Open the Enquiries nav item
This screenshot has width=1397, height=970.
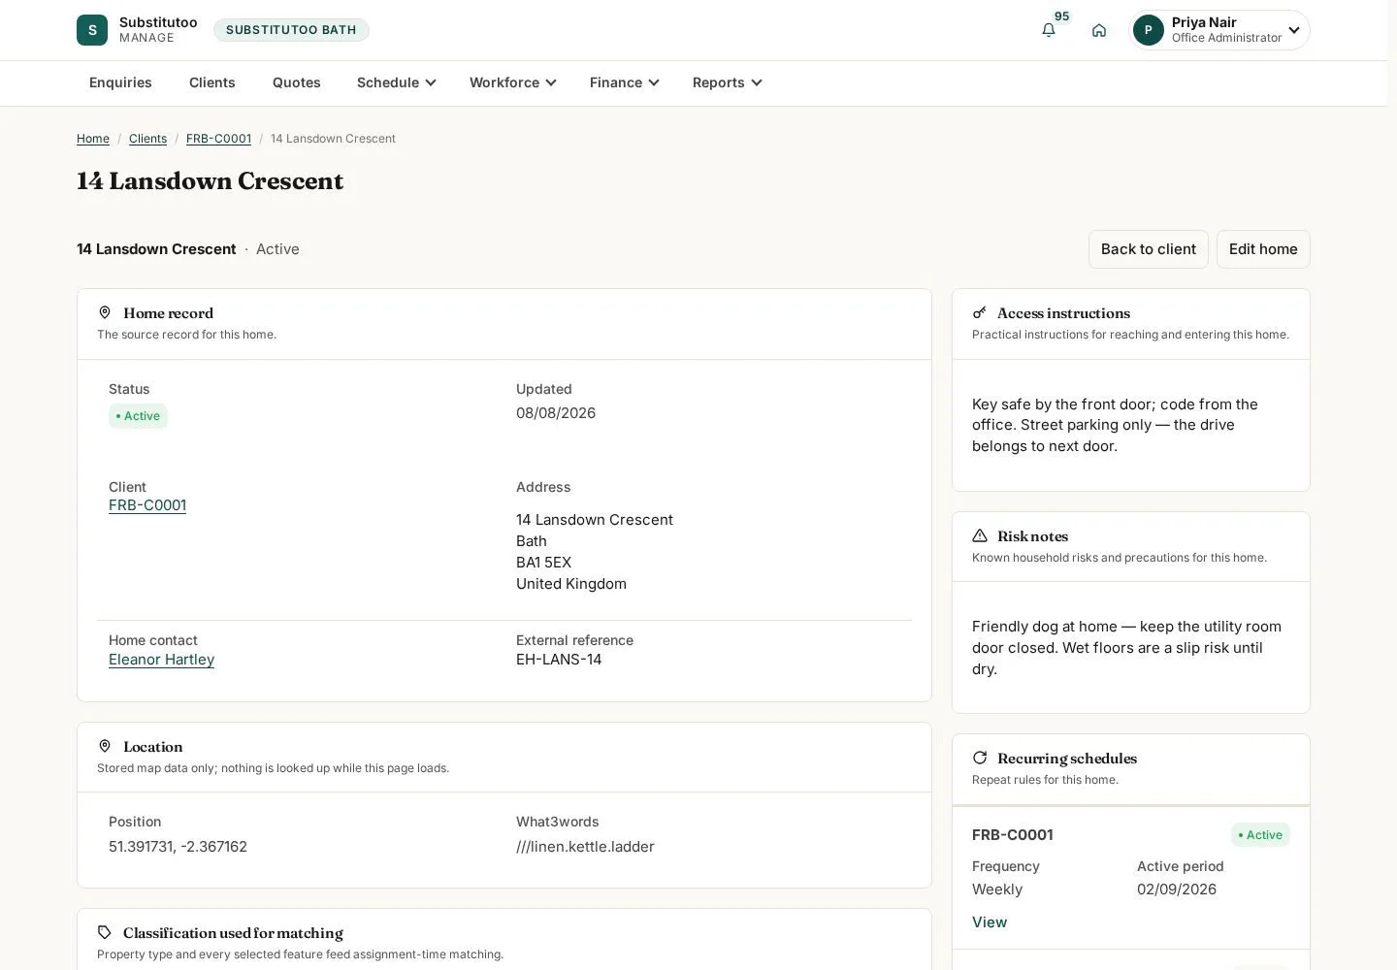tap(120, 82)
